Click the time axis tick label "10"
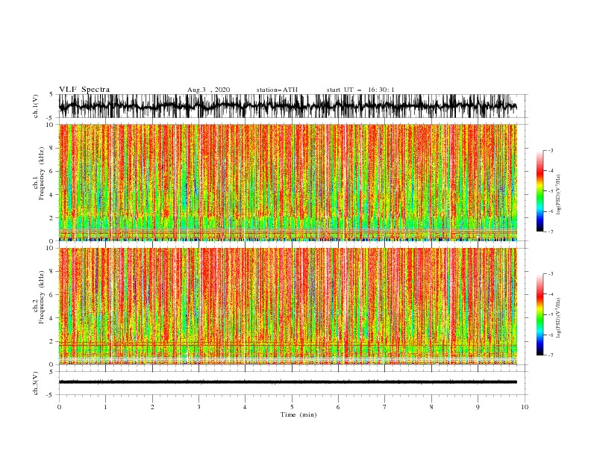The width and height of the screenshot is (591, 457). 525,407
